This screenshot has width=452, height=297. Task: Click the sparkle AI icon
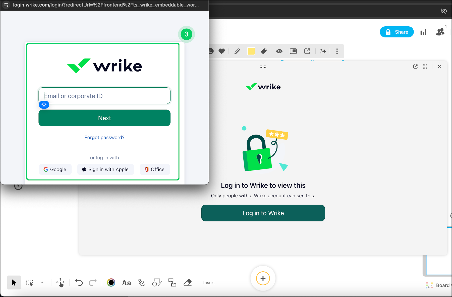coord(323,51)
